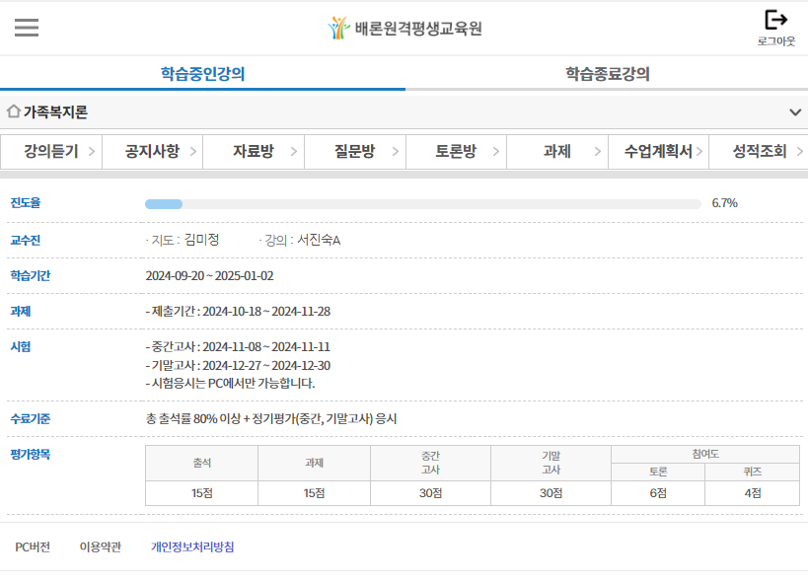Click the 진도율 progress bar
This screenshot has height=582, width=808.
pos(422,204)
